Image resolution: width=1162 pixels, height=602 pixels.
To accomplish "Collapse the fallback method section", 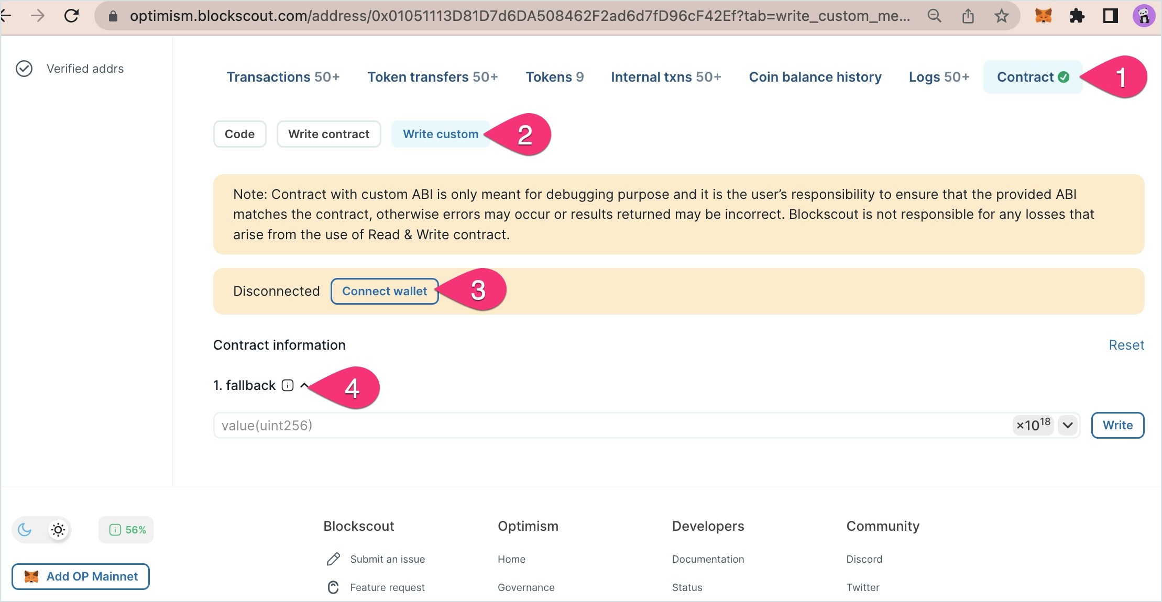I will click(304, 385).
